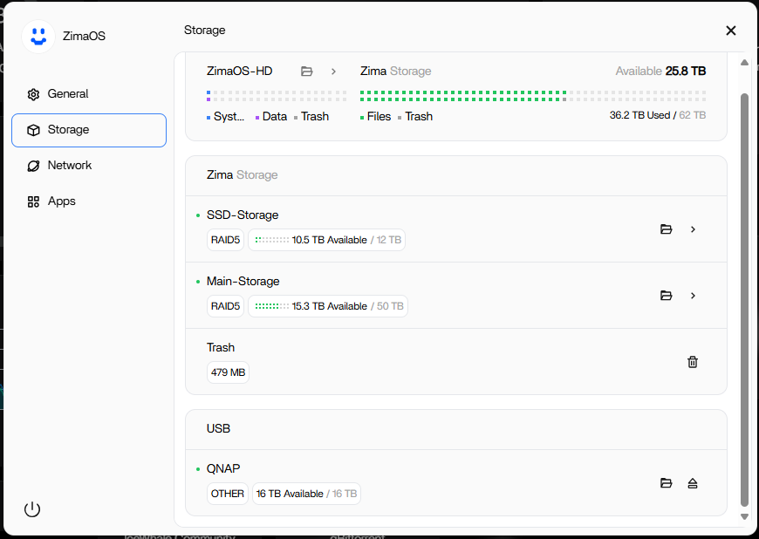
Task: Click the scrollbar up arrow
Action: pos(744,63)
